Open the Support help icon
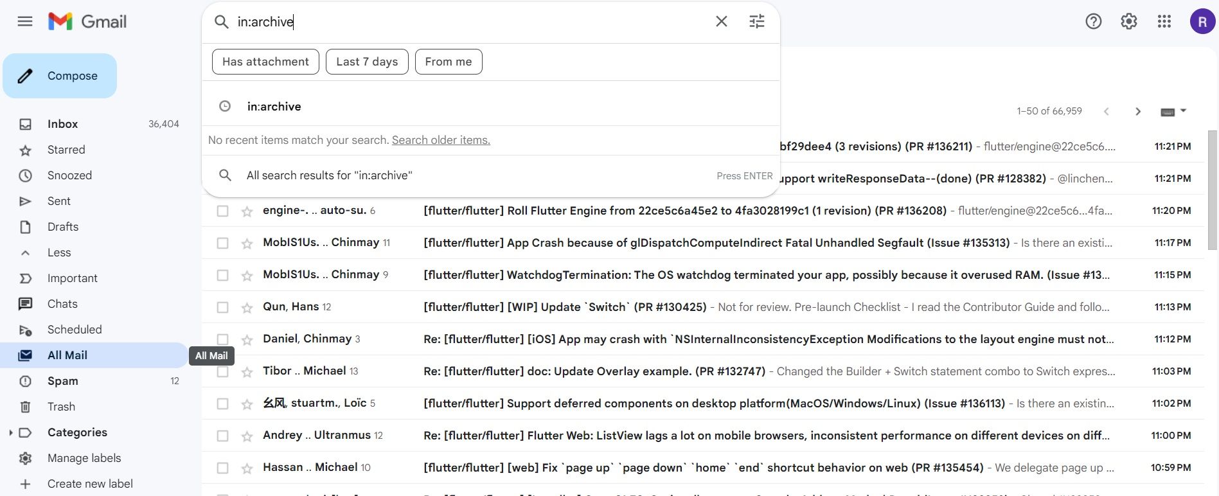Screen dimensions: 1219x496 pyautogui.click(x=1093, y=22)
